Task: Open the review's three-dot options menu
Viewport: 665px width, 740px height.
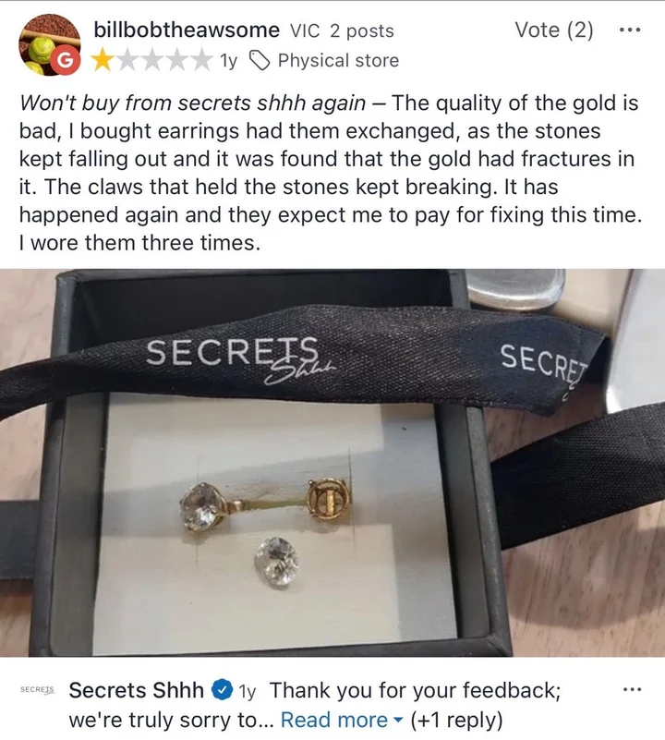Action: click(630, 30)
